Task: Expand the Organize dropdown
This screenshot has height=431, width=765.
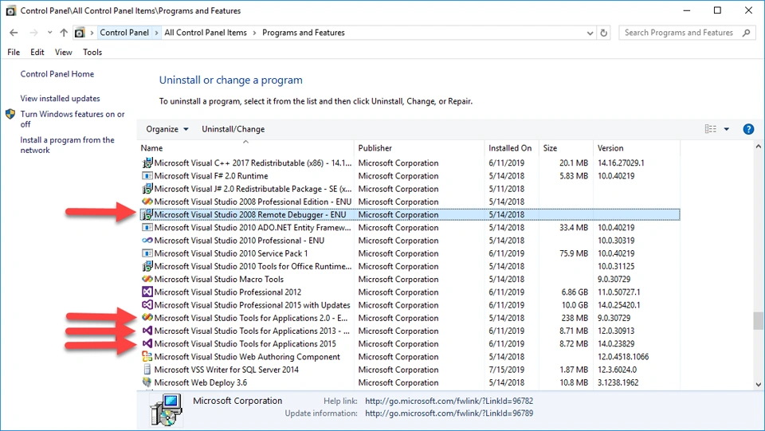Action: pos(167,129)
